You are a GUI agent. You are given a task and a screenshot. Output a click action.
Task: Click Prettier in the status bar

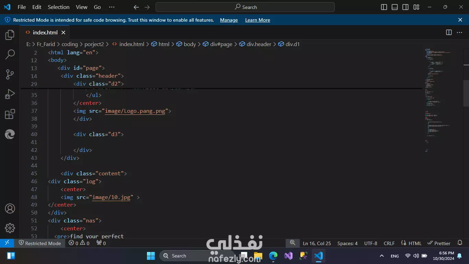(x=438, y=243)
